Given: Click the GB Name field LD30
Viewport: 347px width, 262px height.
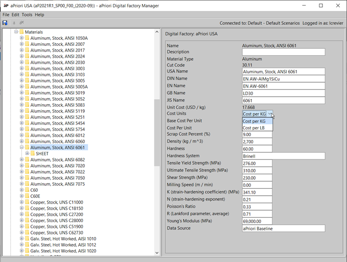Looking at the screenshot, I should click(284, 93).
